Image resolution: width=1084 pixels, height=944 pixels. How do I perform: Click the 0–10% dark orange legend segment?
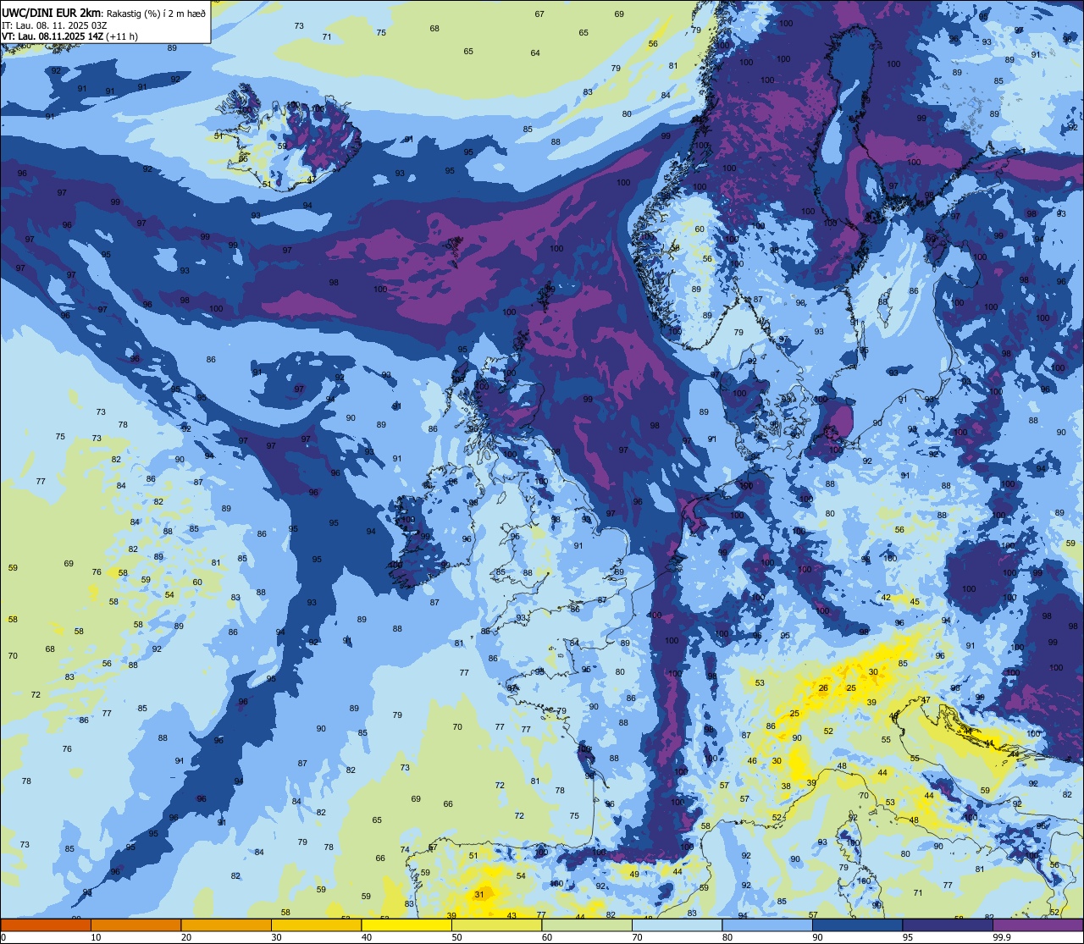(46, 925)
